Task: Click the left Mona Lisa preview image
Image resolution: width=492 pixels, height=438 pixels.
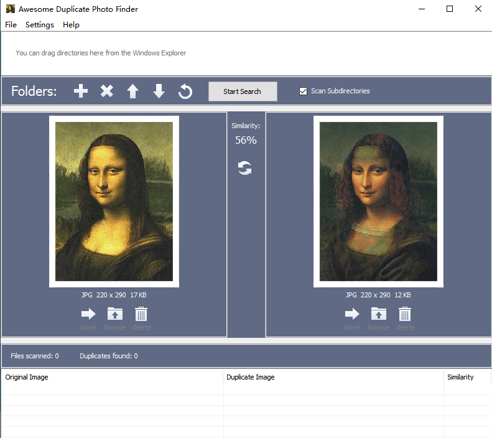Action: [x=114, y=202]
